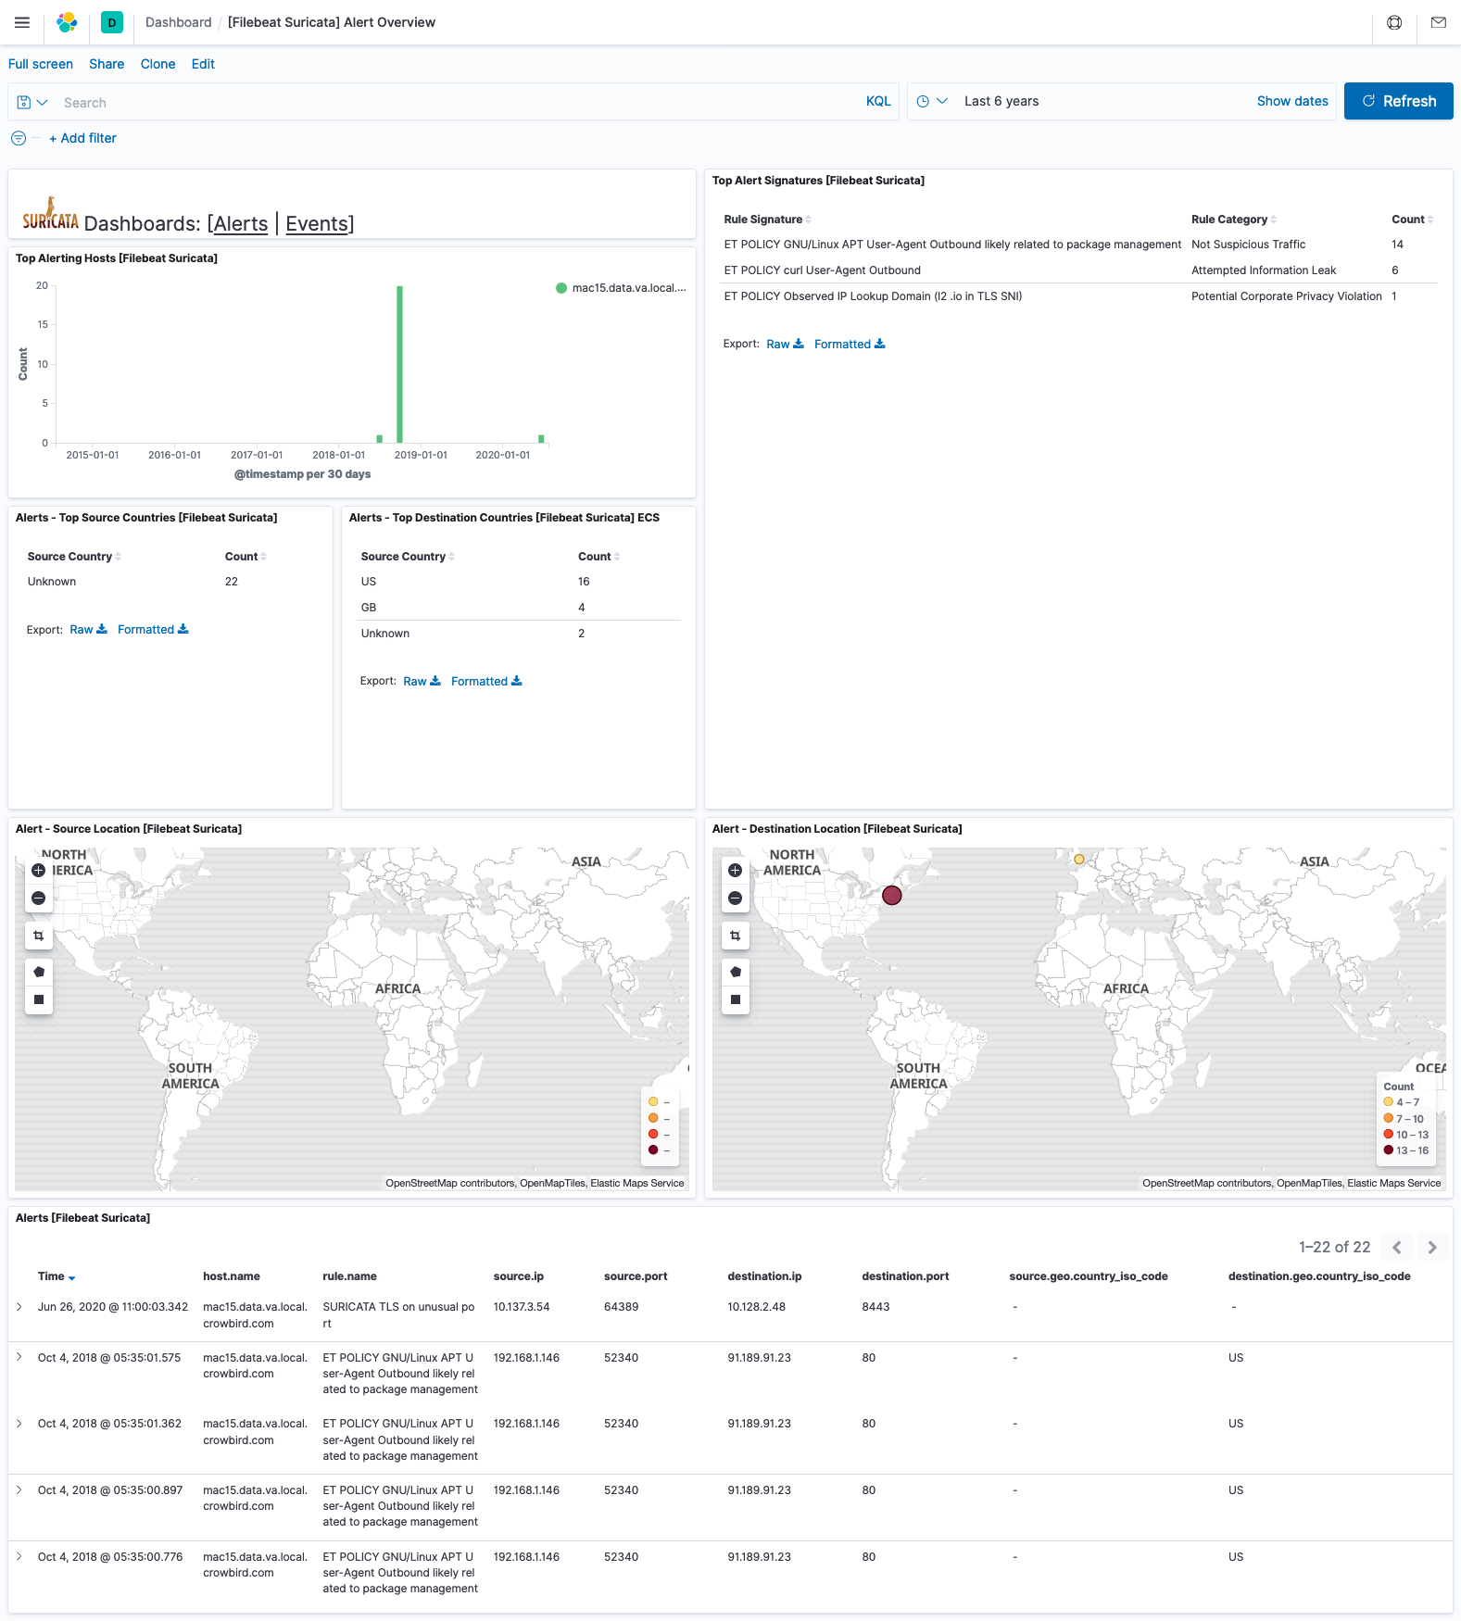Screen dimensions: 1461x1621
Task: Open the Events dashboard link
Action: click(318, 224)
